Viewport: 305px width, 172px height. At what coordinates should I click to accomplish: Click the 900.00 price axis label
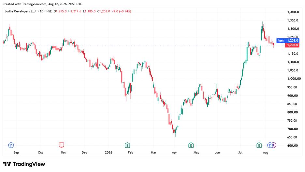pos(293,96)
